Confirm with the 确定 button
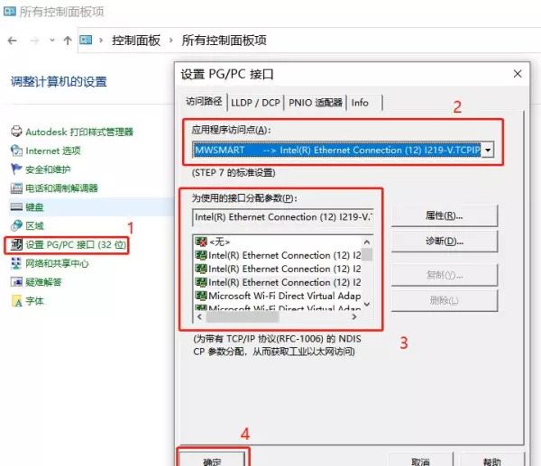This screenshot has height=466, width=541. click(212, 459)
